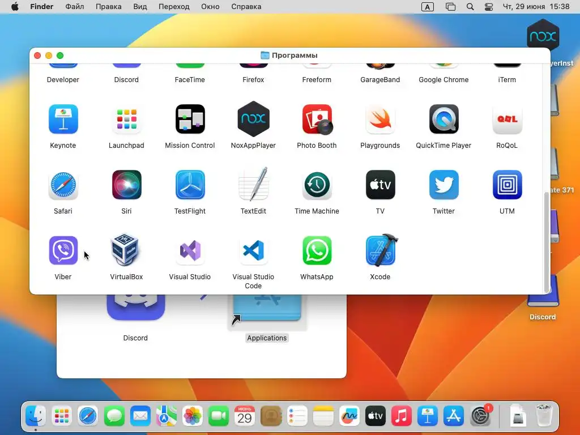The width and height of the screenshot is (580, 435).
Task: Open the Safari icon in Programs window
Action: point(63,185)
